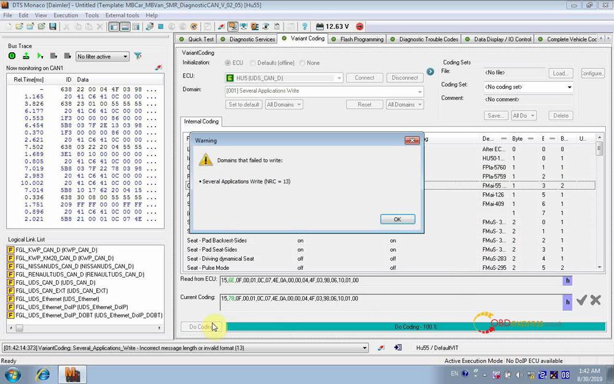Open the All Domains dropdown next to Set to default
614x384 pixels.
tap(284, 104)
